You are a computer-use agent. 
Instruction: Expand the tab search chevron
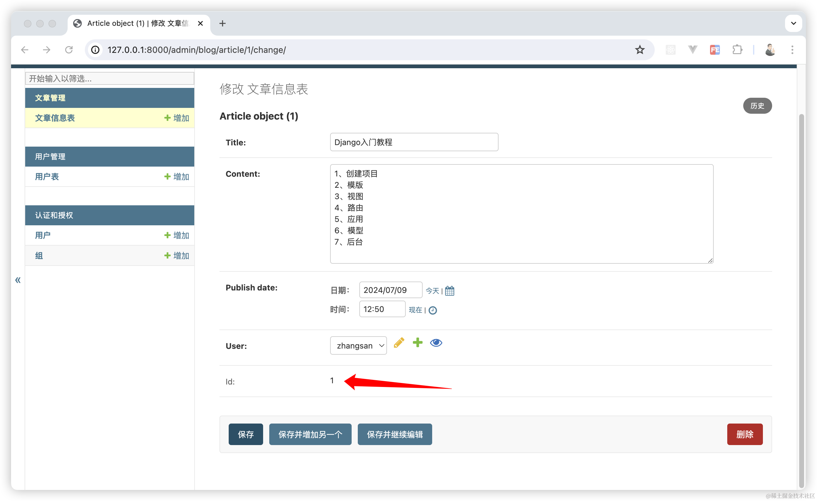pos(793,23)
